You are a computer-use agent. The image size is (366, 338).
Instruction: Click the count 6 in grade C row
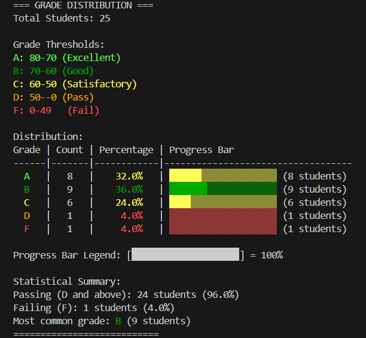70,203
